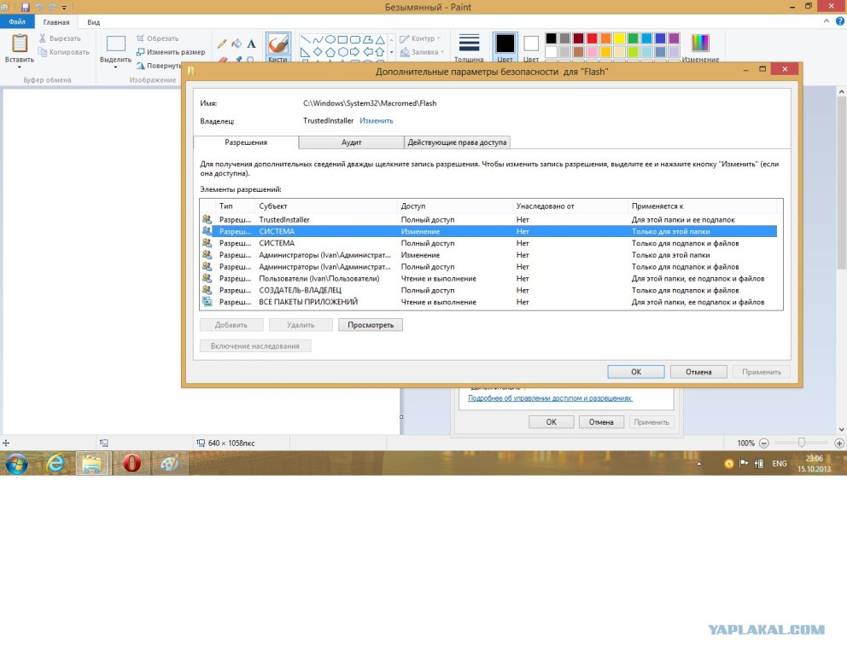847x655 pixels.
Task: Activate the Text tool
Action: click(251, 43)
